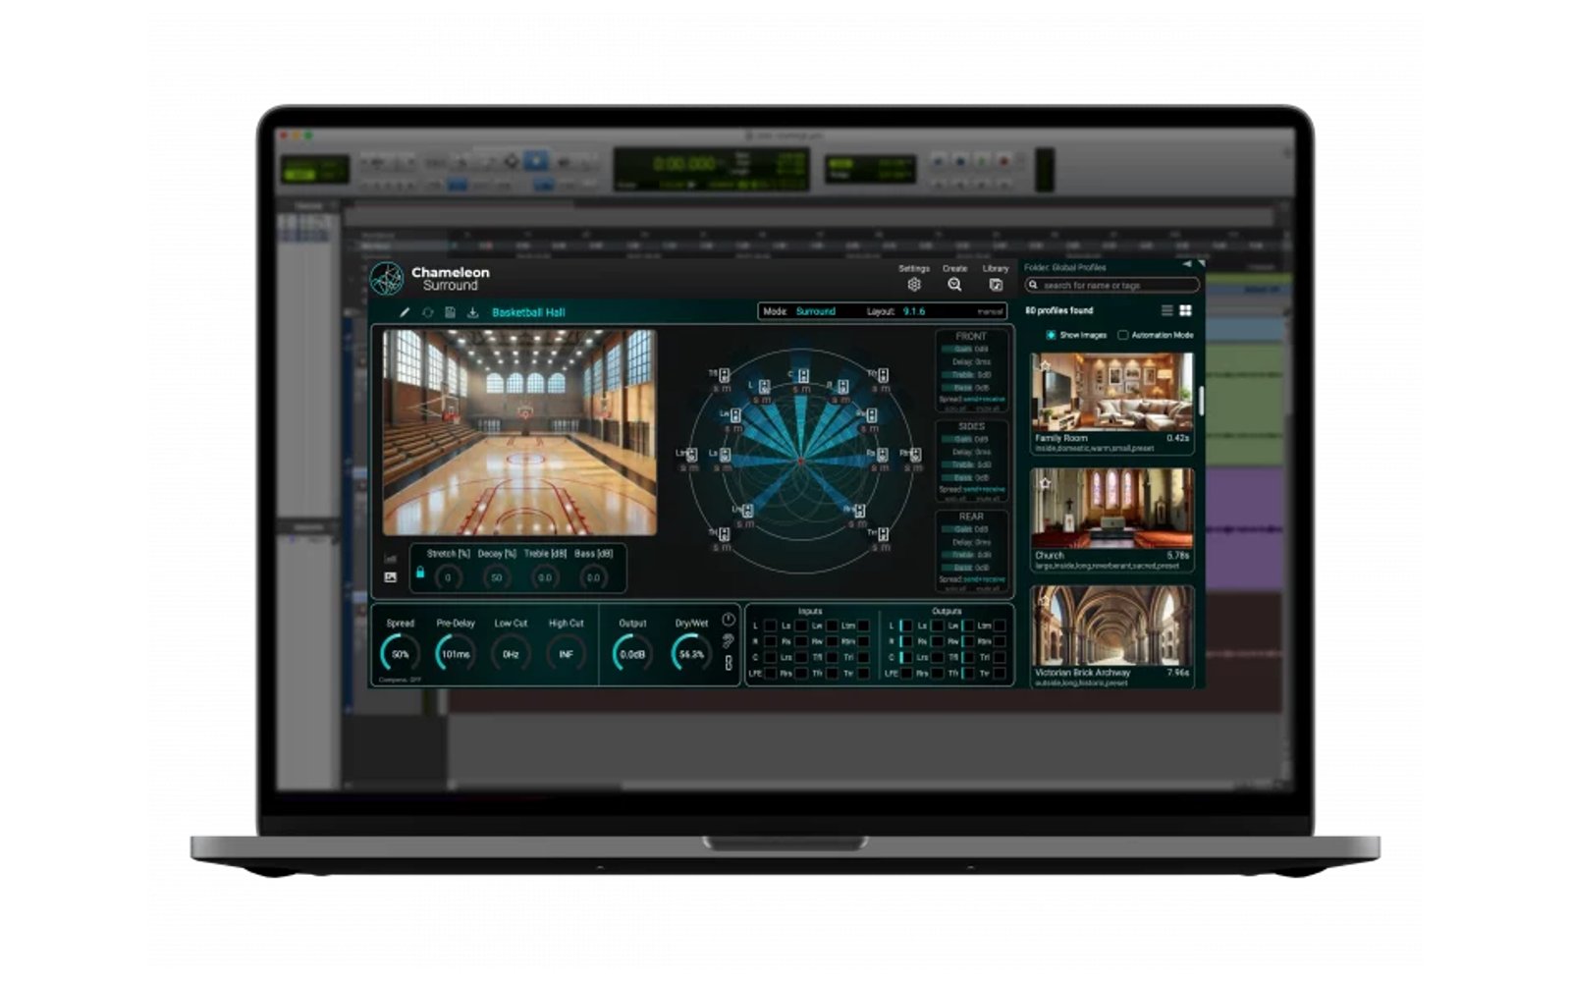The image size is (1571, 982).
Task: Select the Lrs rear-left speaker icon
Action: pyautogui.click(x=747, y=511)
